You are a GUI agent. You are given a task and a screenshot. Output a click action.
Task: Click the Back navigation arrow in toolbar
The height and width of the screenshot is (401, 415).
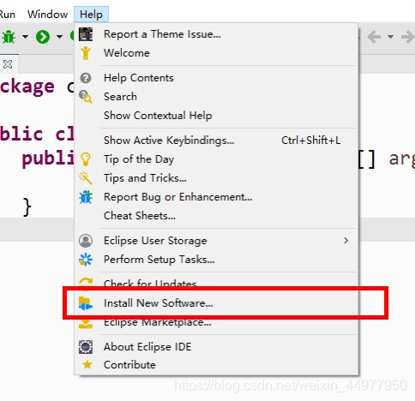tap(374, 37)
